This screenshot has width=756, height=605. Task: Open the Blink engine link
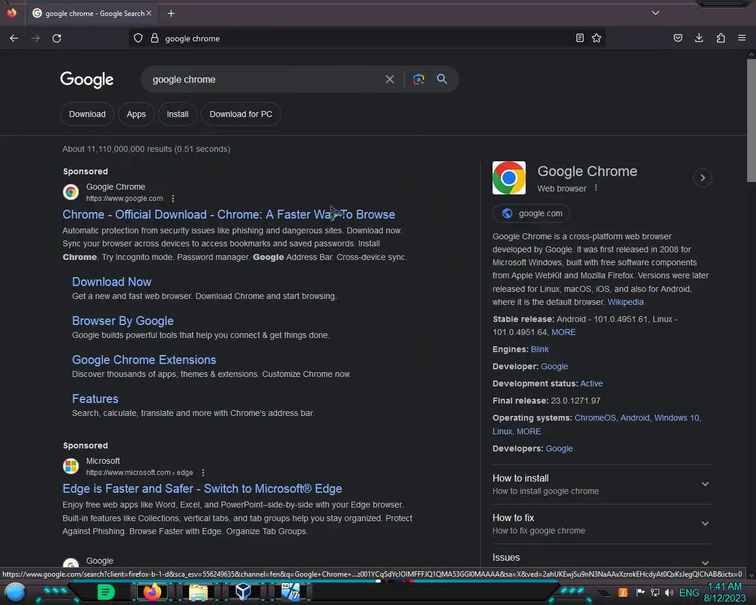[x=540, y=349]
